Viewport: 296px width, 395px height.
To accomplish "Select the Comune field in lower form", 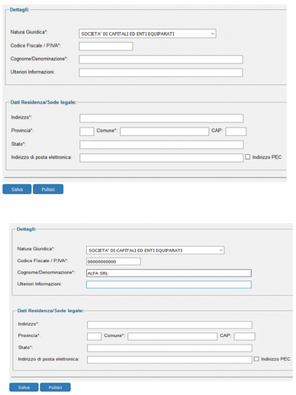I will pyautogui.click(x=172, y=336).
